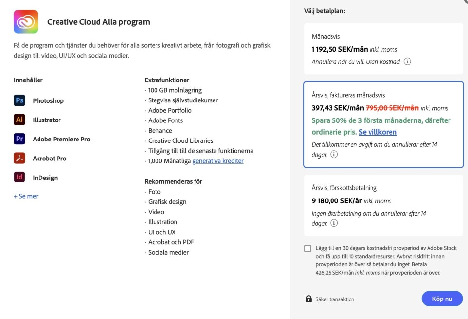Image resolution: width=468 pixels, height=319 pixels.
Task: Open info icon in annual billed monthly plan
Action: [334, 154]
